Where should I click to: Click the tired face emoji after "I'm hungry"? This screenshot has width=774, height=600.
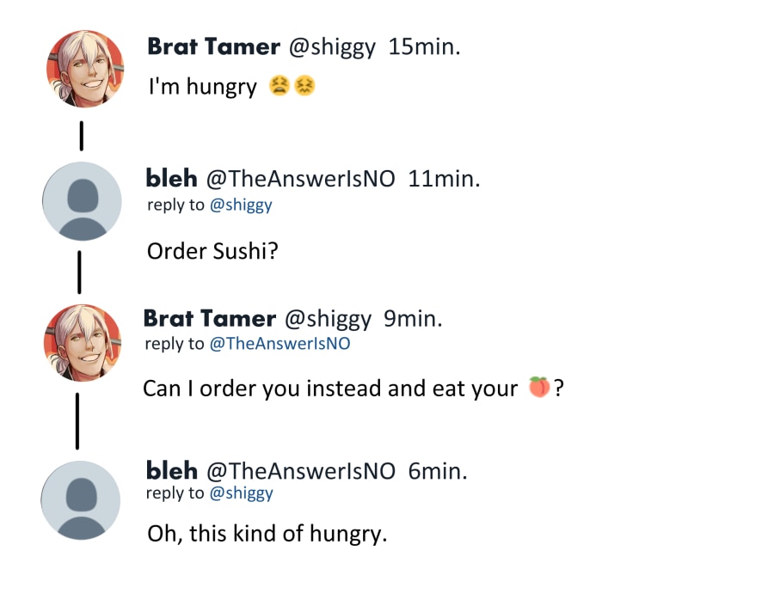pyautogui.click(x=278, y=86)
